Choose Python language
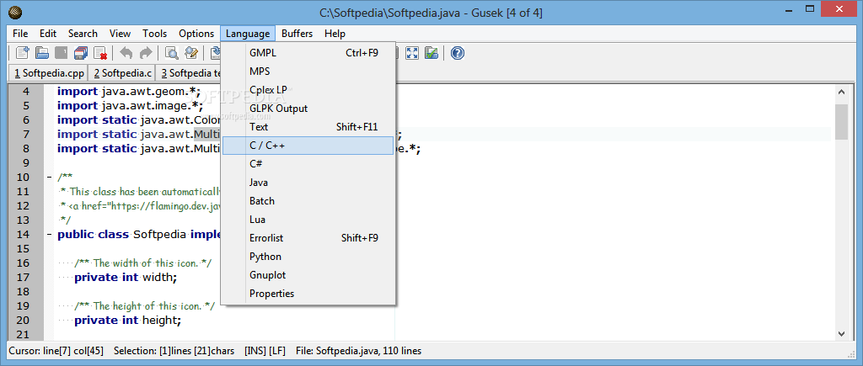Image resolution: width=863 pixels, height=366 pixels. (308, 257)
